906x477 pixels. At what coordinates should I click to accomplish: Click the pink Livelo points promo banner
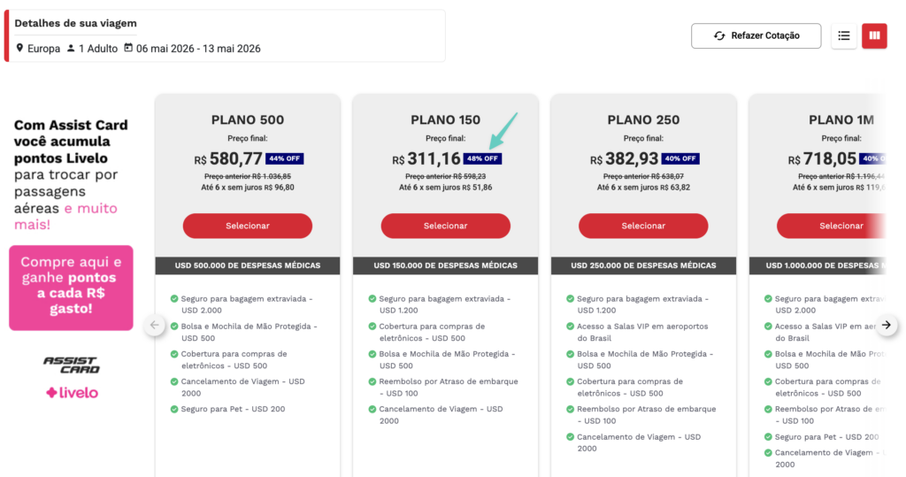(x=71, y=288)
